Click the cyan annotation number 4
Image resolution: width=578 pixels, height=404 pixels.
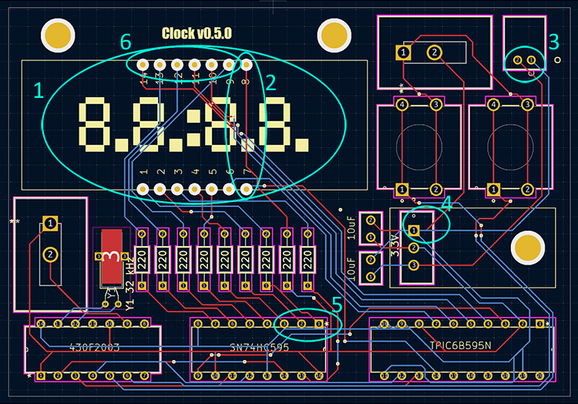[x=447, y=204]
